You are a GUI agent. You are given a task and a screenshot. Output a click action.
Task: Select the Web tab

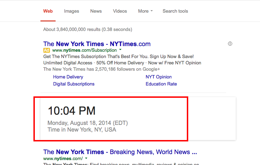coord(48,11)
